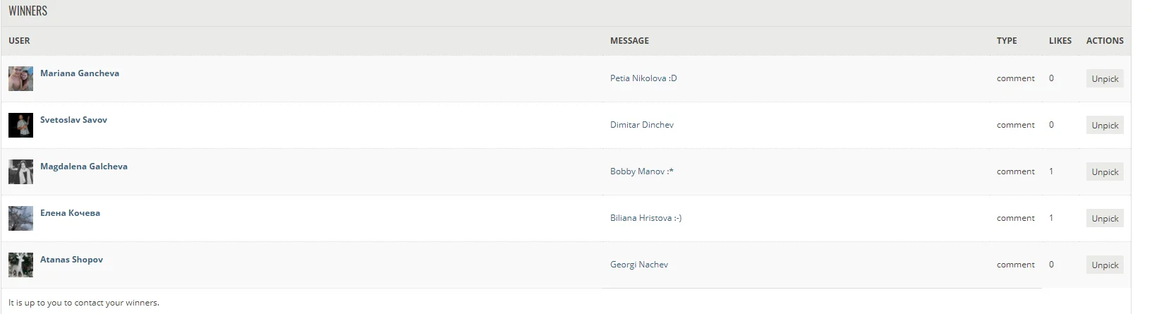
Task: Open the 'Biliana Hristova :-)' comment message
Action: click(645, 218)
